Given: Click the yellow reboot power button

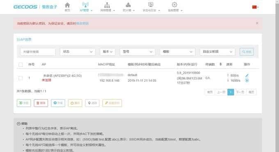Looking at the screenshot, I should click(x=75, y=103).
